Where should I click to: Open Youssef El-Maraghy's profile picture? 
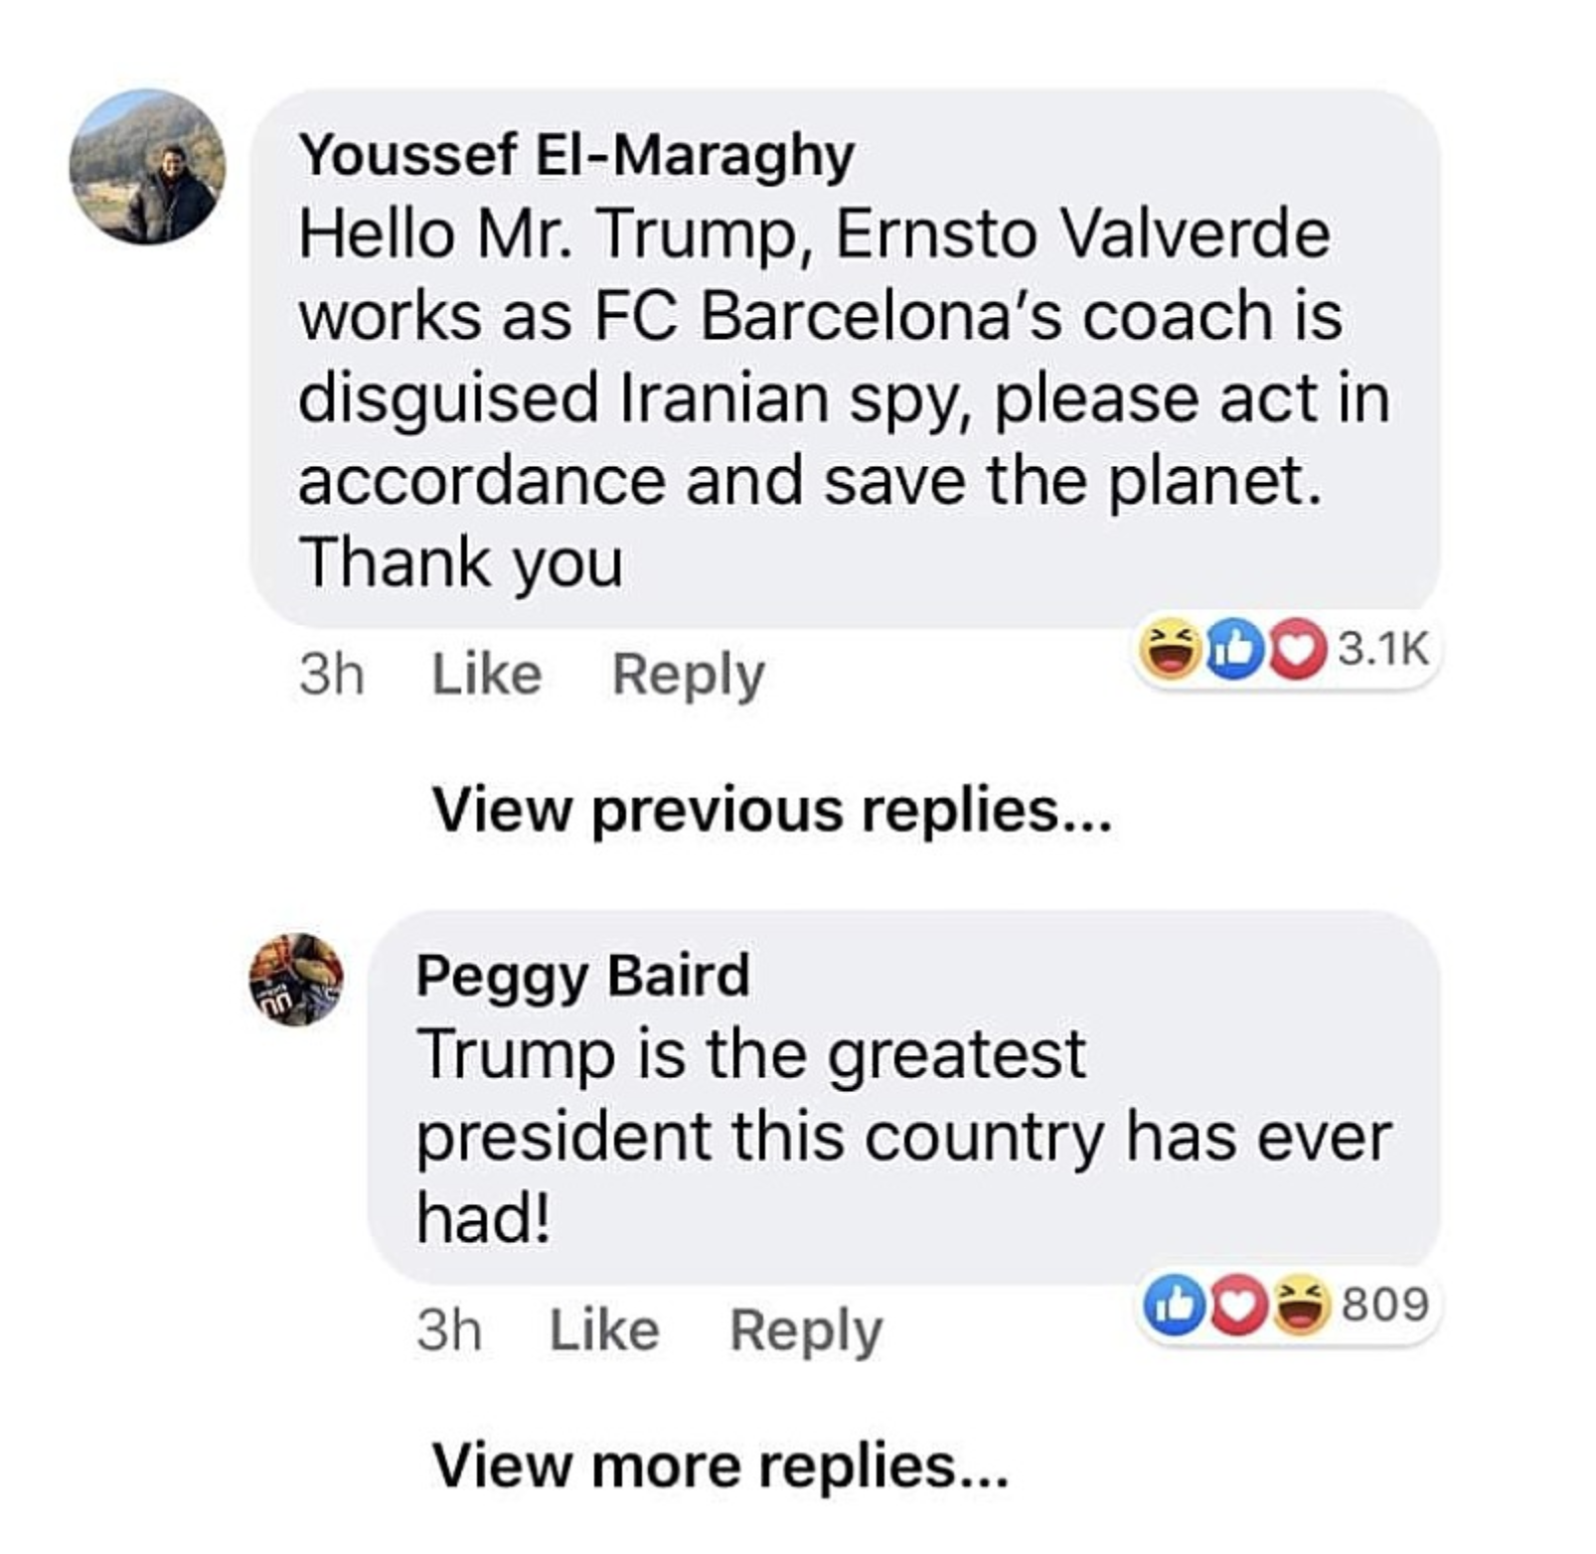pos(148,167)
